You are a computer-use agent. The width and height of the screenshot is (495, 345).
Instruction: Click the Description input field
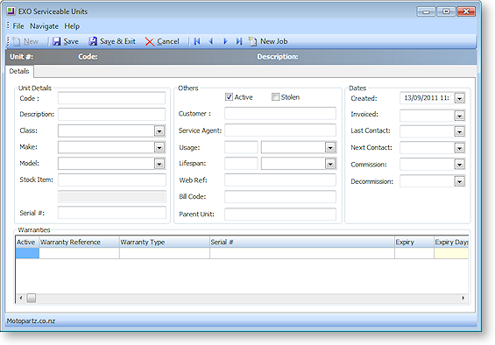point(112,114)
